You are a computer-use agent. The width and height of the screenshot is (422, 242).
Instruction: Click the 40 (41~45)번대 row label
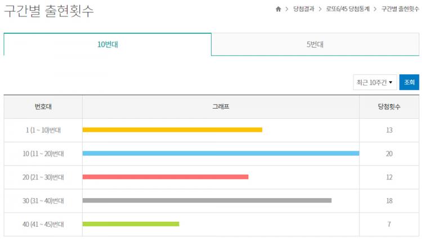[43, 225]
